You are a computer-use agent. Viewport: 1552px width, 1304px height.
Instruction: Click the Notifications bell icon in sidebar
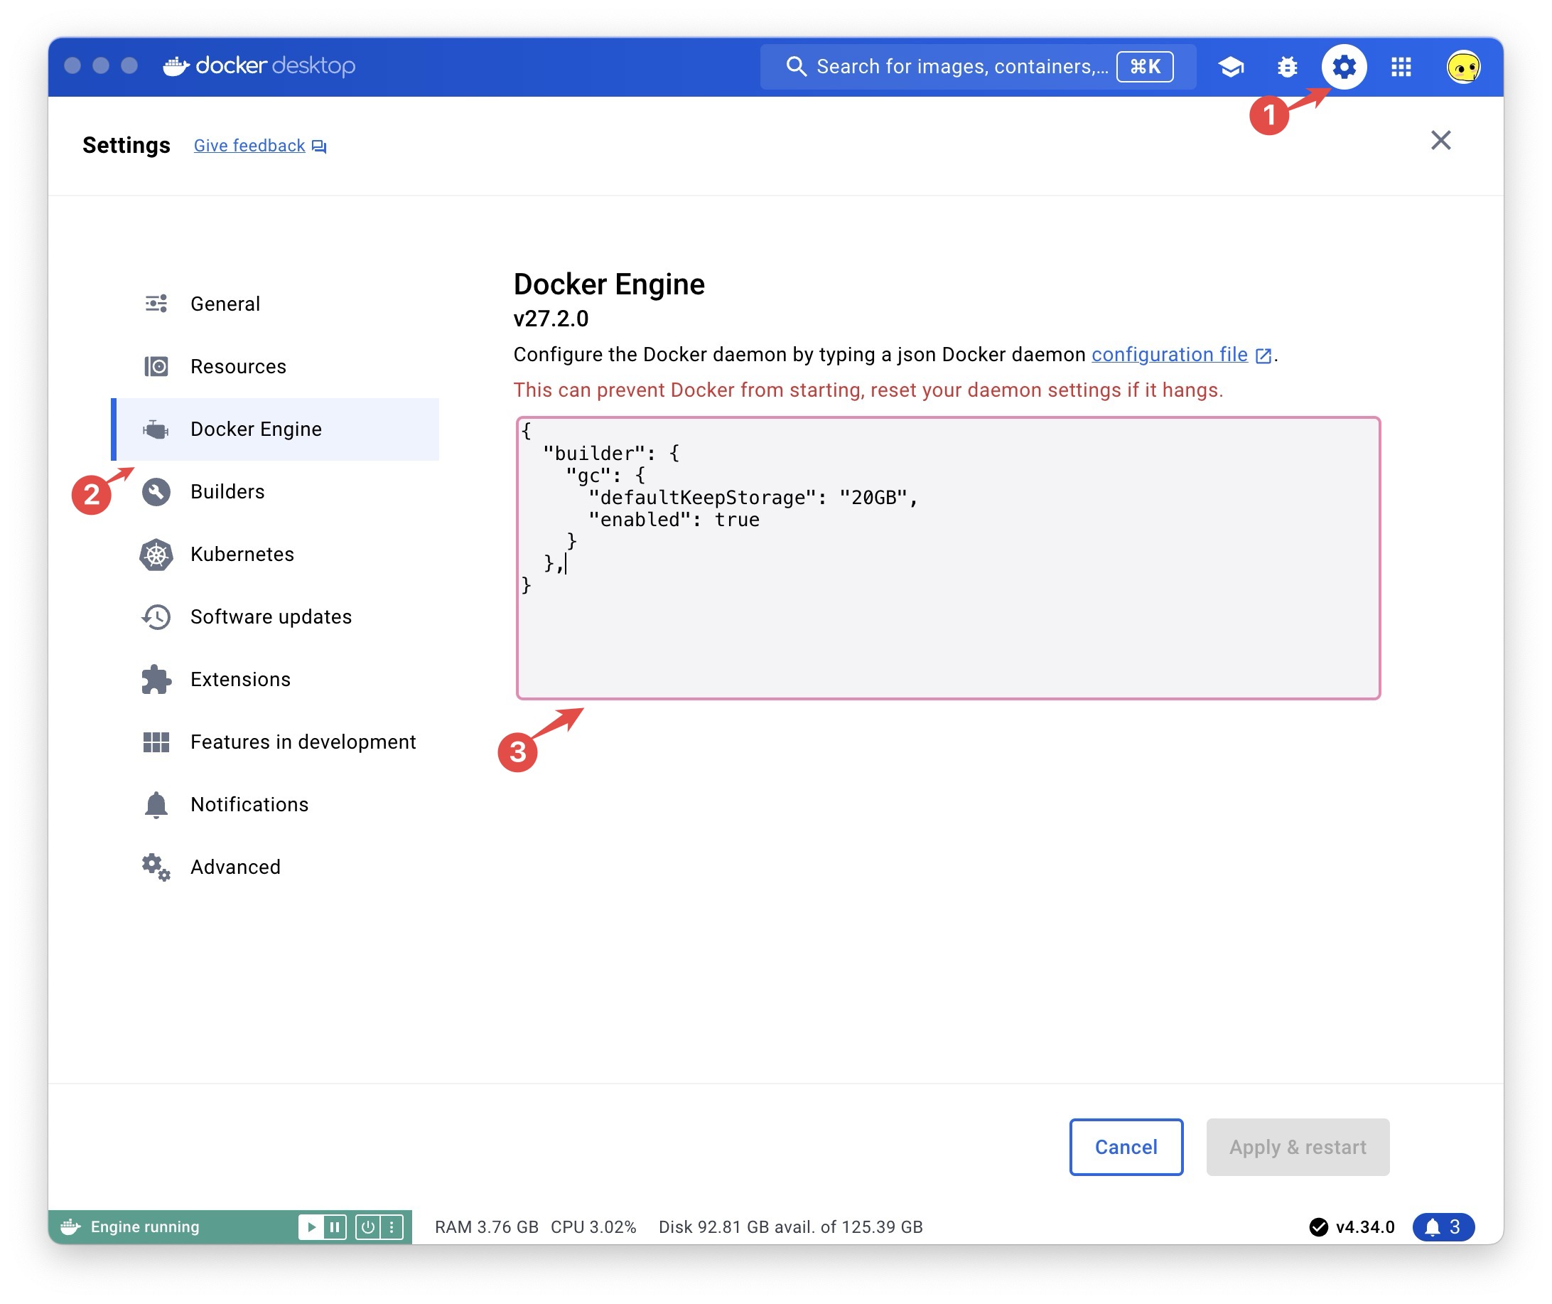pyautogui.click(x=156, y=805)
